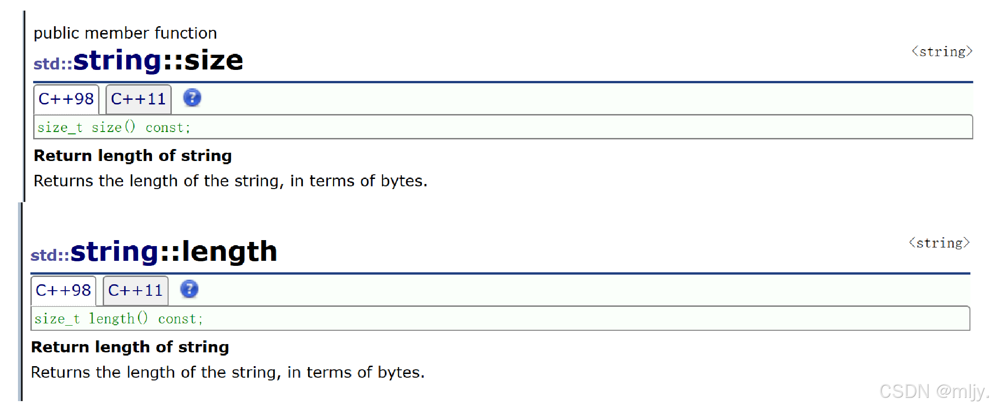The height and width of the screenshot is (408, 992).
Task: Select the C++11 tab under string::size
Action: coord(139,99)
